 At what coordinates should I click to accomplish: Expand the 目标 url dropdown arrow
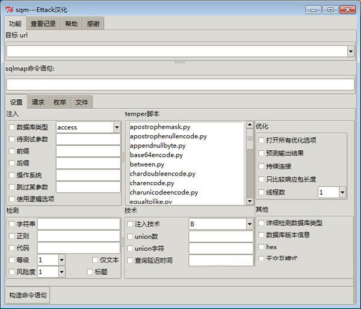click(x=351, y=51)
